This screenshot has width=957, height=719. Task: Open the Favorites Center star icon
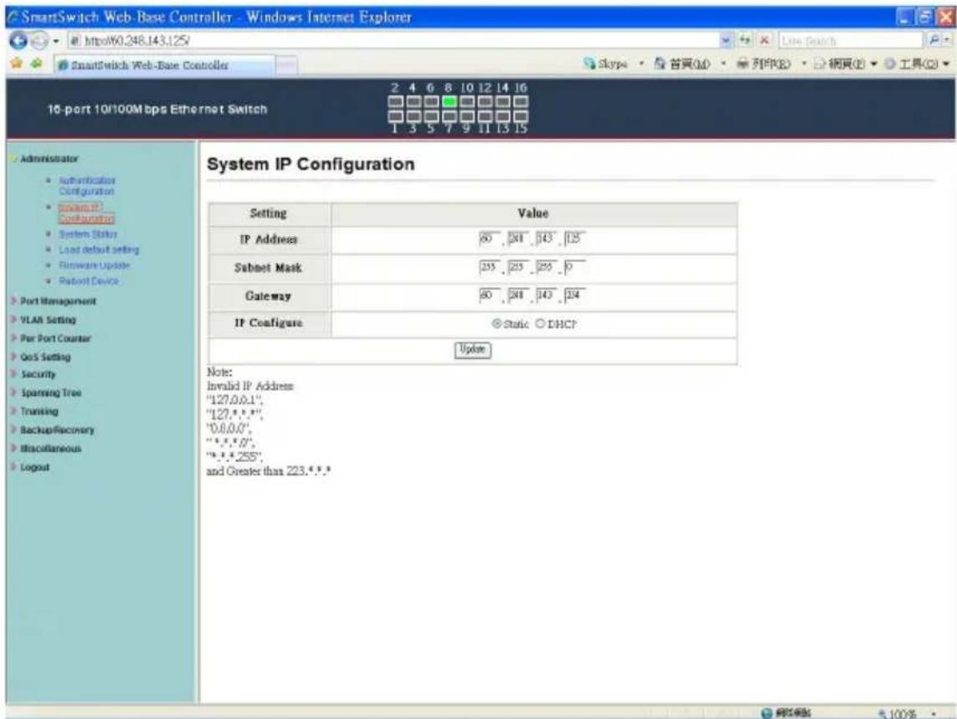tap(17, 64)
